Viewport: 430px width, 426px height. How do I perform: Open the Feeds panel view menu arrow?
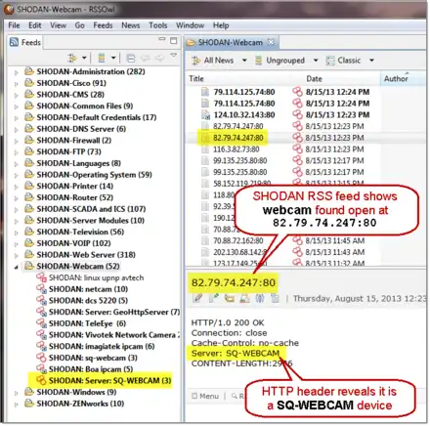(x=174, y=56)
